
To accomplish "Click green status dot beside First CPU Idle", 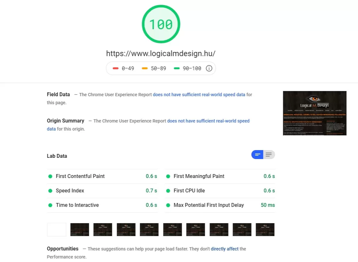I will tap(168, 191).
